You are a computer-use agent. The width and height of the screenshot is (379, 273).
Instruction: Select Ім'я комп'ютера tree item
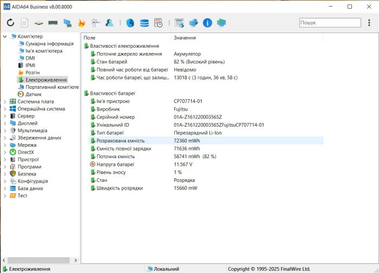point(44,51)
